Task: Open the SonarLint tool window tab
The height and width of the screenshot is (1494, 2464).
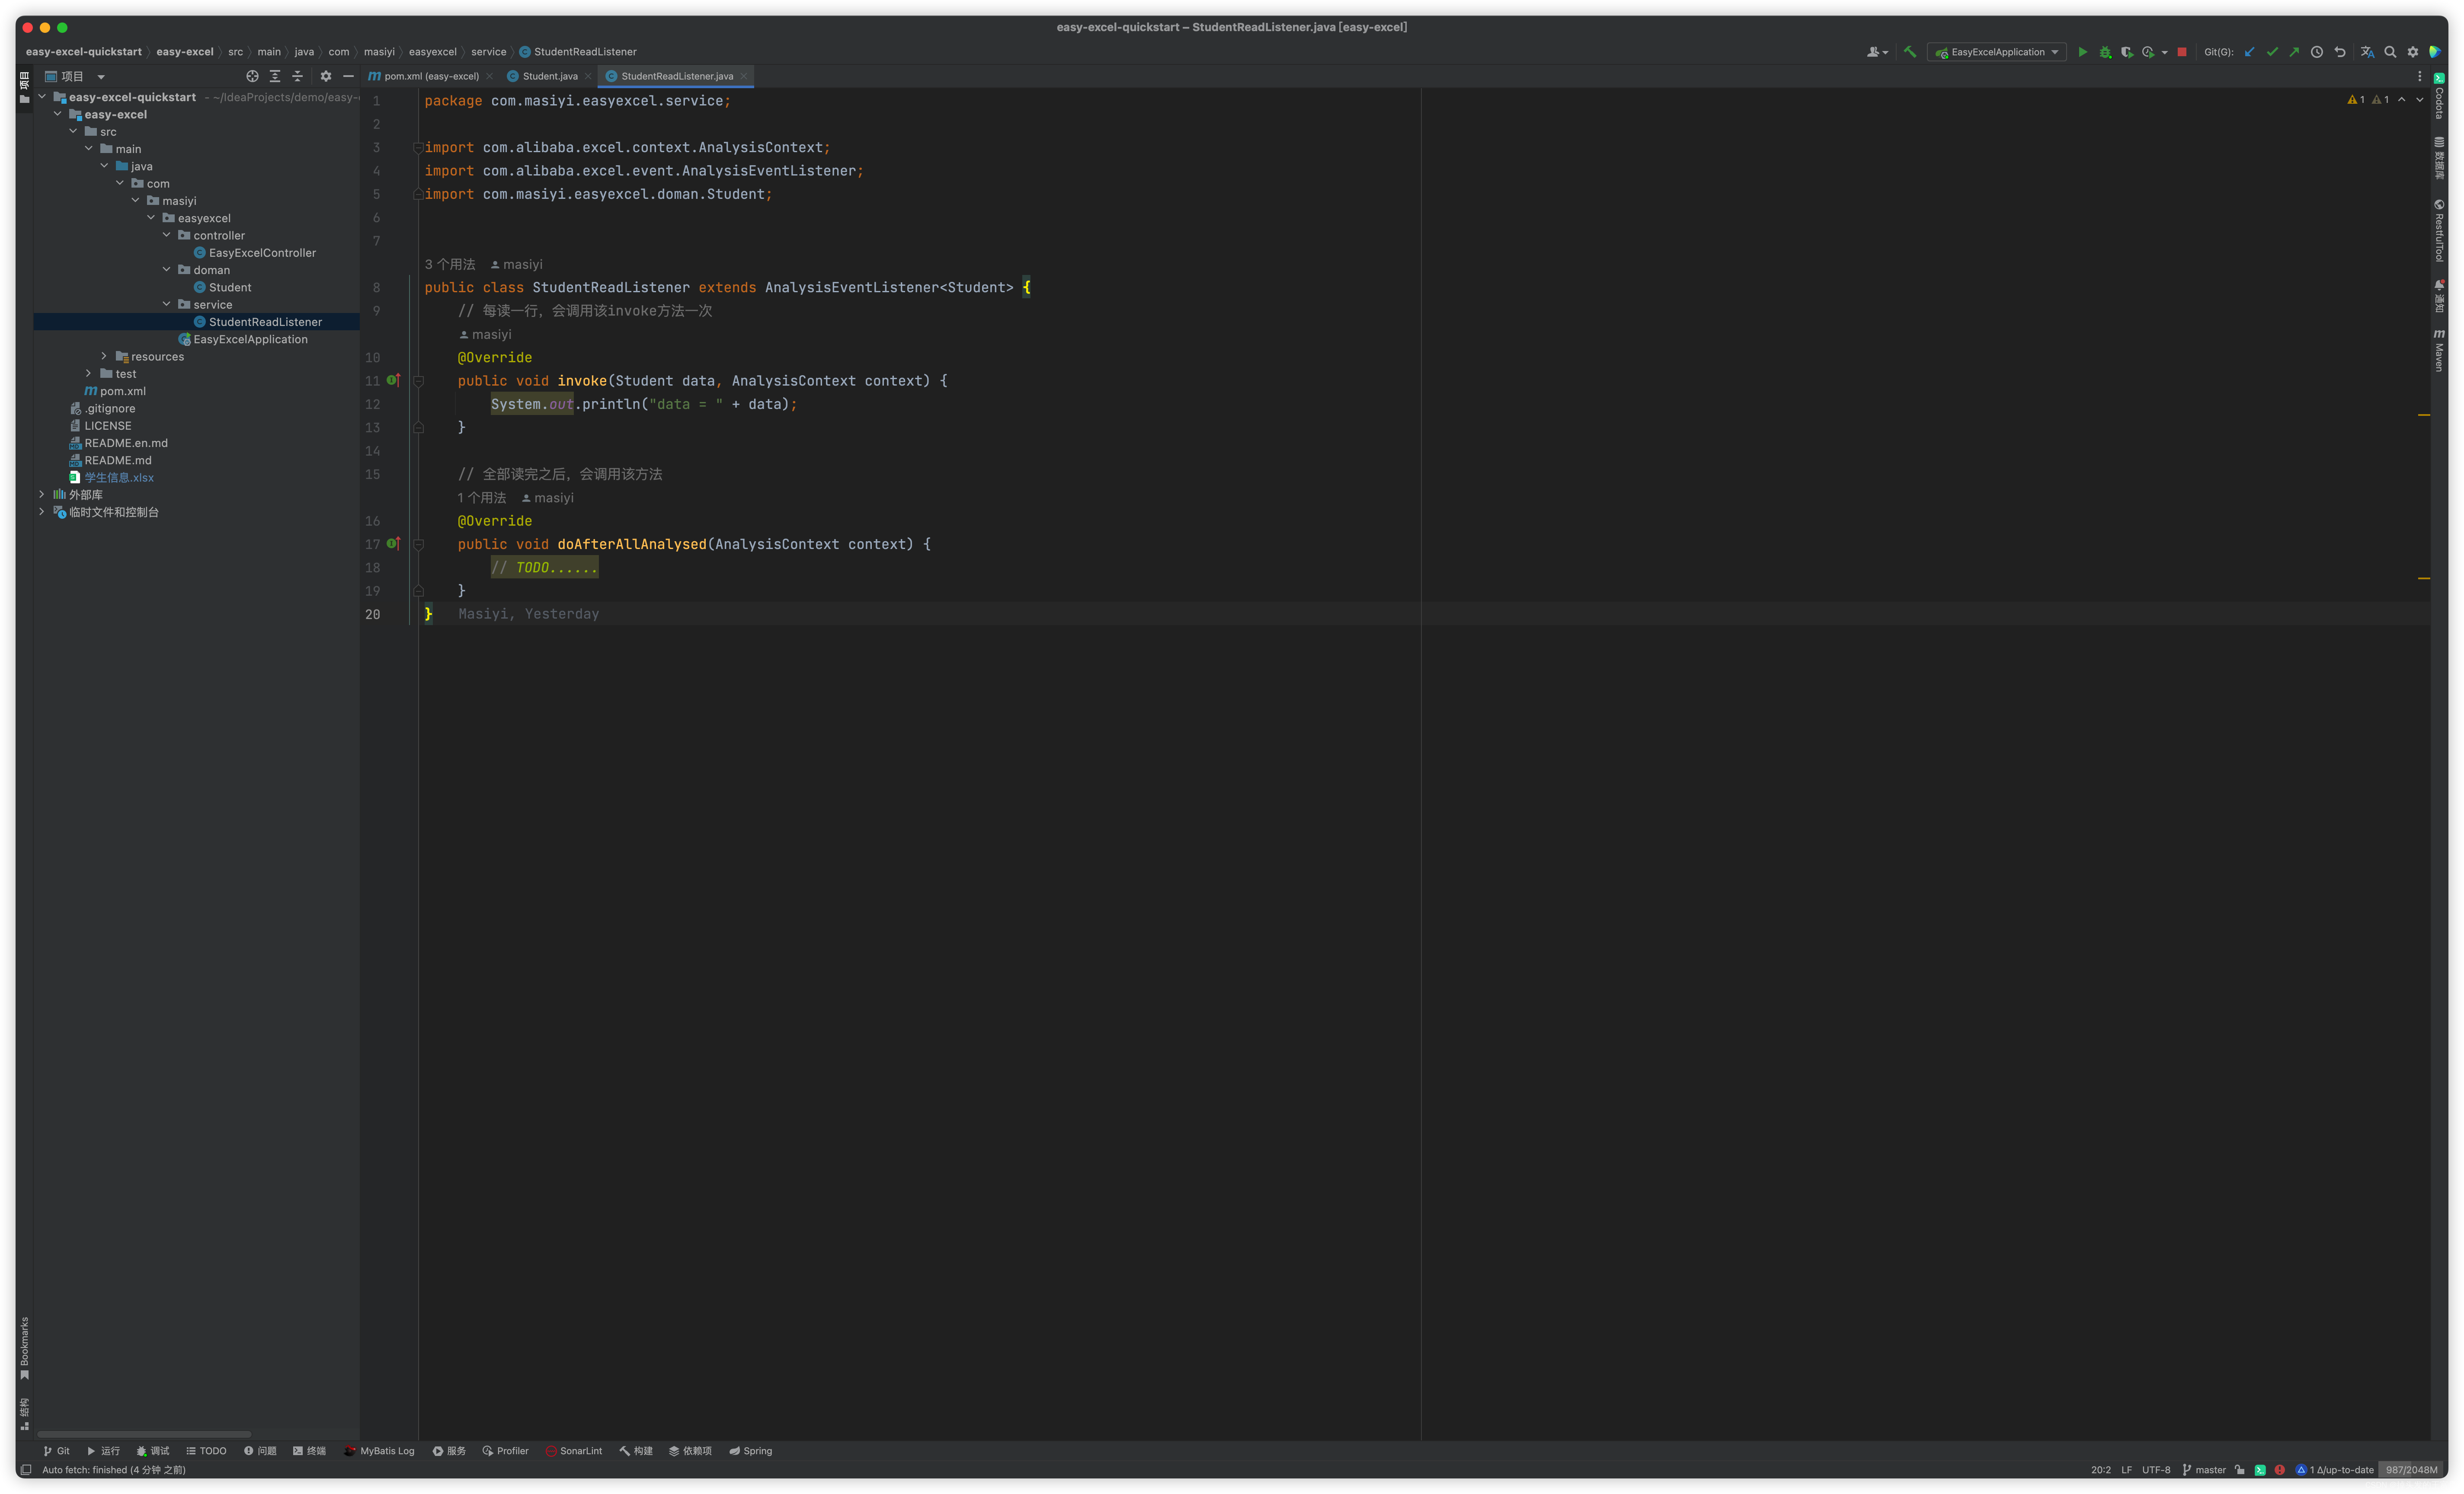Action: (574, 1451)
